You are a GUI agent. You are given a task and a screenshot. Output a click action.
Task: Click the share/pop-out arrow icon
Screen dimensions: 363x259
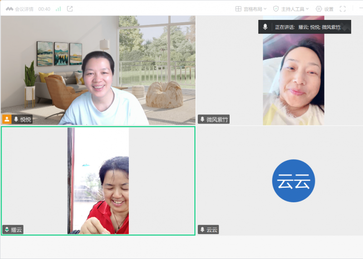[x=69, y=9]
